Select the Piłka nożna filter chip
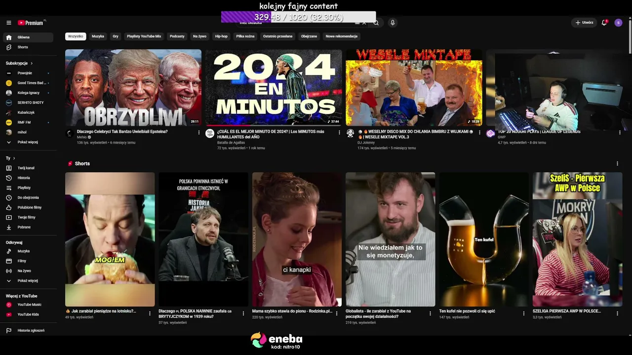Viewport: 632px width, 355px height. (245, 36)
